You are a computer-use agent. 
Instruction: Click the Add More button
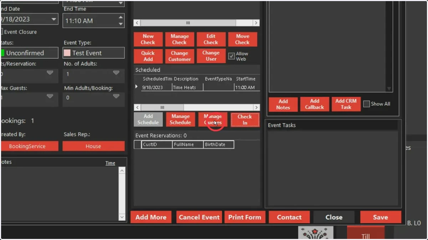151,217
